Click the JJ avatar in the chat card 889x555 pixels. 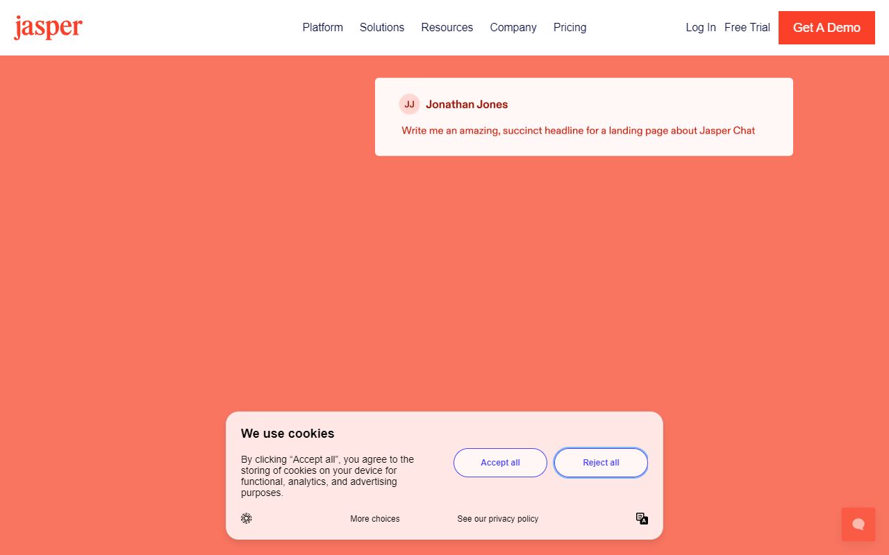click(x=410, y=103)
